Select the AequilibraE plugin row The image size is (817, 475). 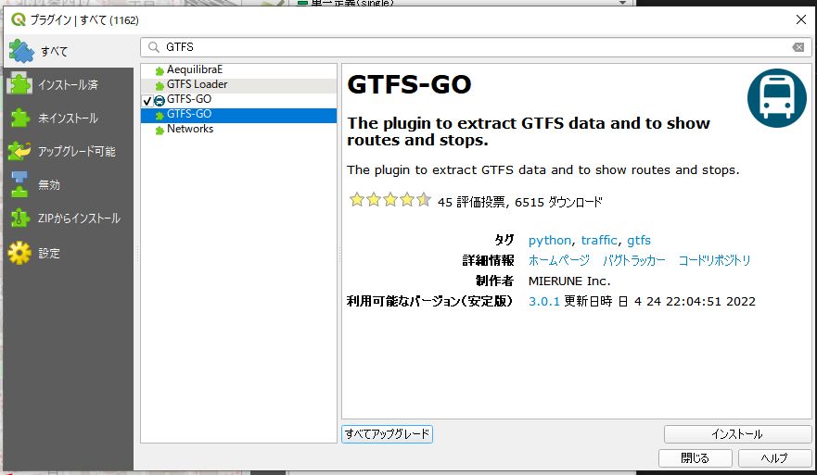(x=238, y=69)
